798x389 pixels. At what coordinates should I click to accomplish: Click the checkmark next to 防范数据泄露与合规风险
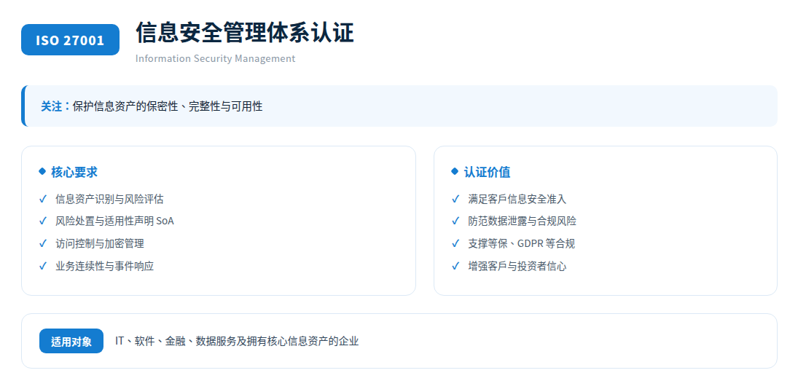[x=455, y=221]
